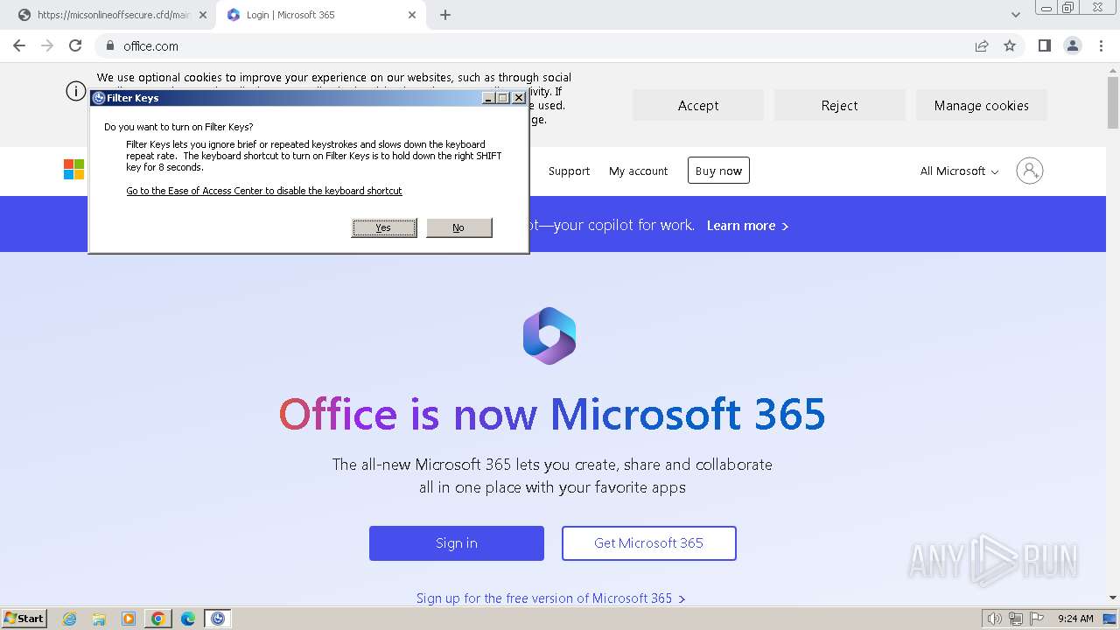Open the Support menu item
The height and width of the screenshot is (630, 1120).
[x=569, y=171]
